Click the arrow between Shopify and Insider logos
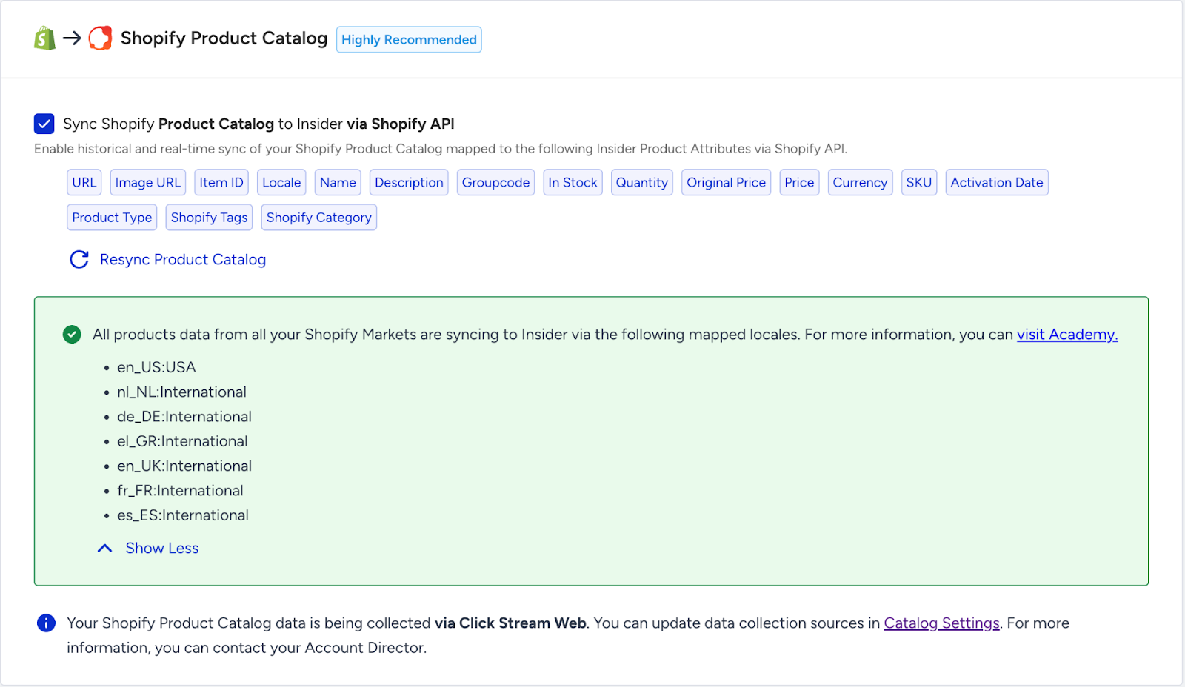1185x687 pixels. point(72,38)
